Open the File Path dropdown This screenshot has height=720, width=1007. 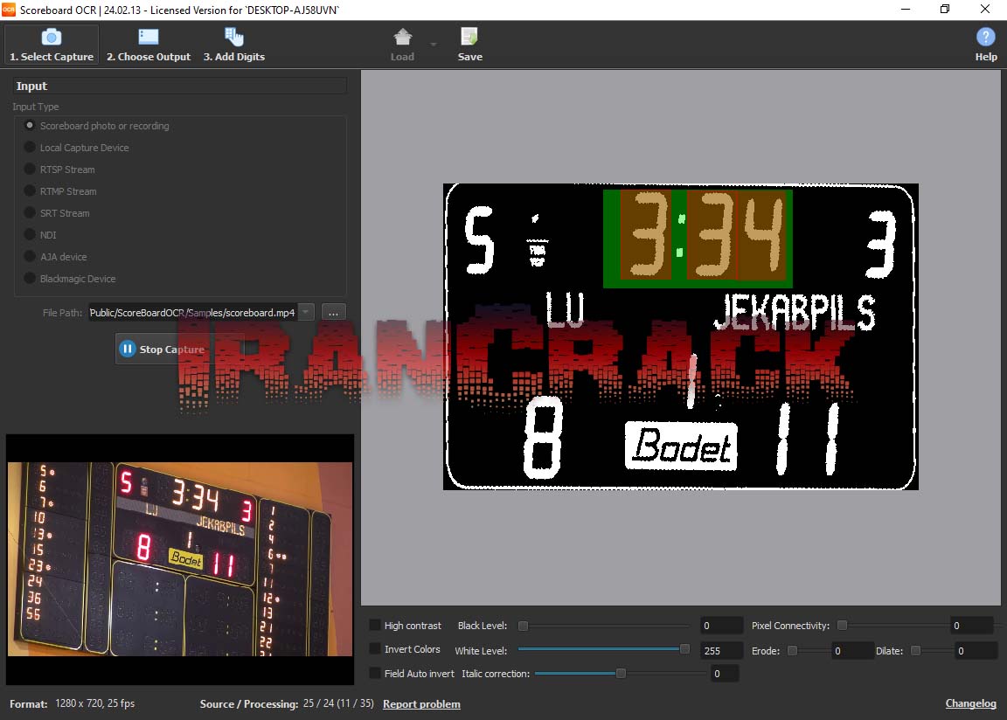coord(305,312)
